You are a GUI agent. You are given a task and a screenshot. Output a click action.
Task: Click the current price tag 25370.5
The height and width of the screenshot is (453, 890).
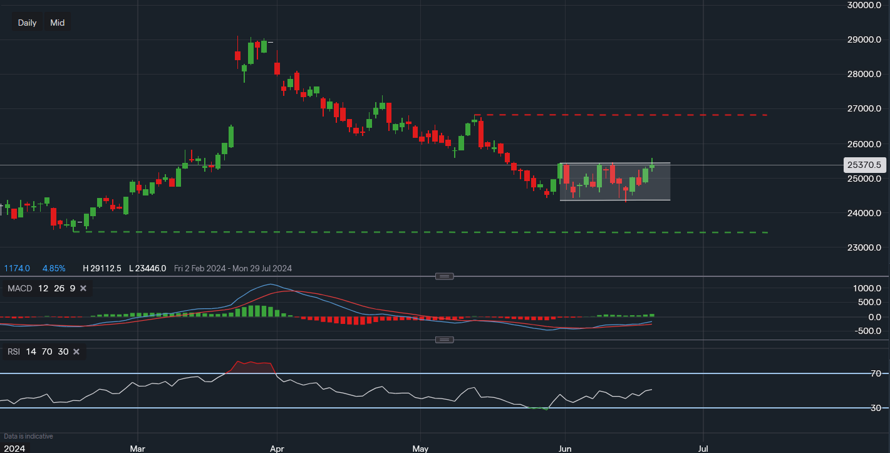click(864, 165)
